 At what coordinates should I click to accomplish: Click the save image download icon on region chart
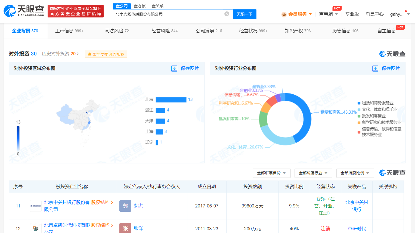coord(174,69)
